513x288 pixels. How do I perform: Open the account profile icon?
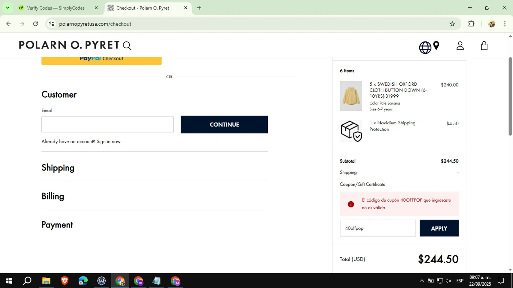[460, 46]
